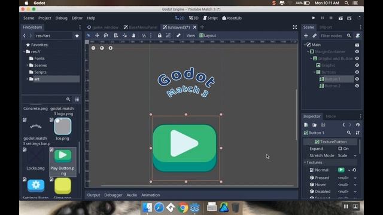
Task: Open the Normal texture dropdown arrow
Action: coord(349,170)
